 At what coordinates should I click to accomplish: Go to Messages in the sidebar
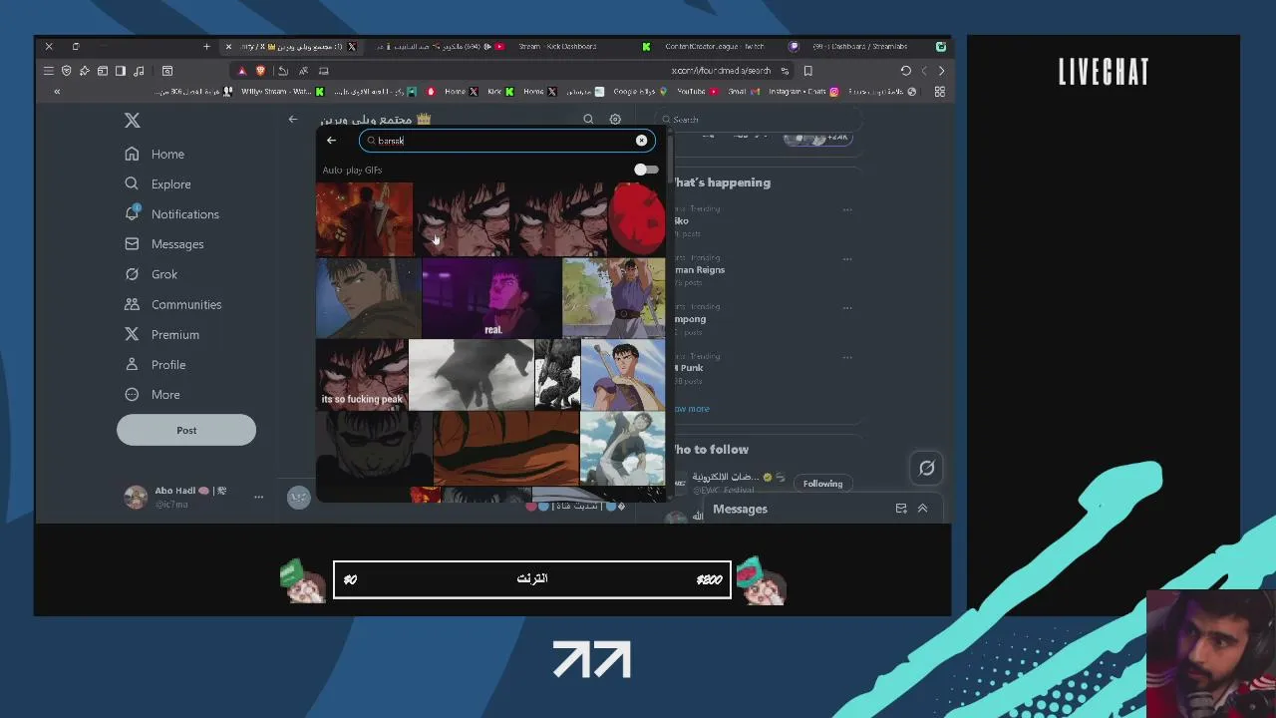click(x=164, y=244)
